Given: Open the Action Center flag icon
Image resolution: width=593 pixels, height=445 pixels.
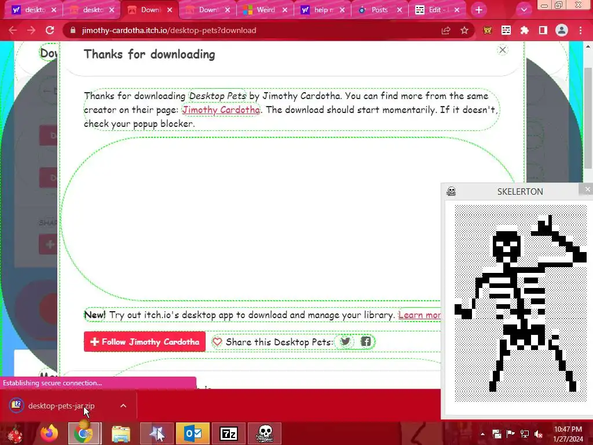Looking at the screenshot, I should tap(511, 434).
